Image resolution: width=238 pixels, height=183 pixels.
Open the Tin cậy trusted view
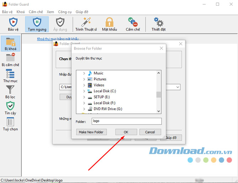(10, 108)
